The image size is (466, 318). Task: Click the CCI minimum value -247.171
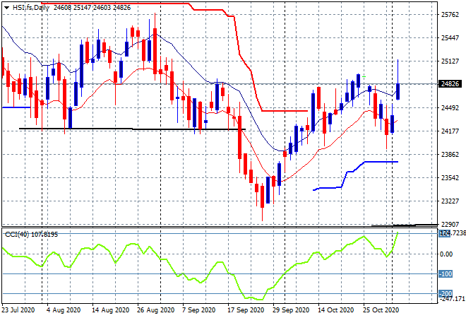click(452, 298)
